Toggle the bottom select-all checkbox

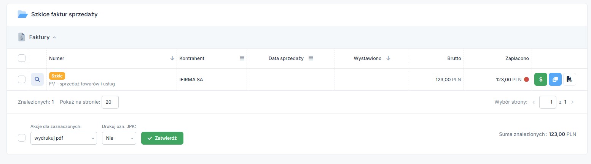click(x=22, y=138)
